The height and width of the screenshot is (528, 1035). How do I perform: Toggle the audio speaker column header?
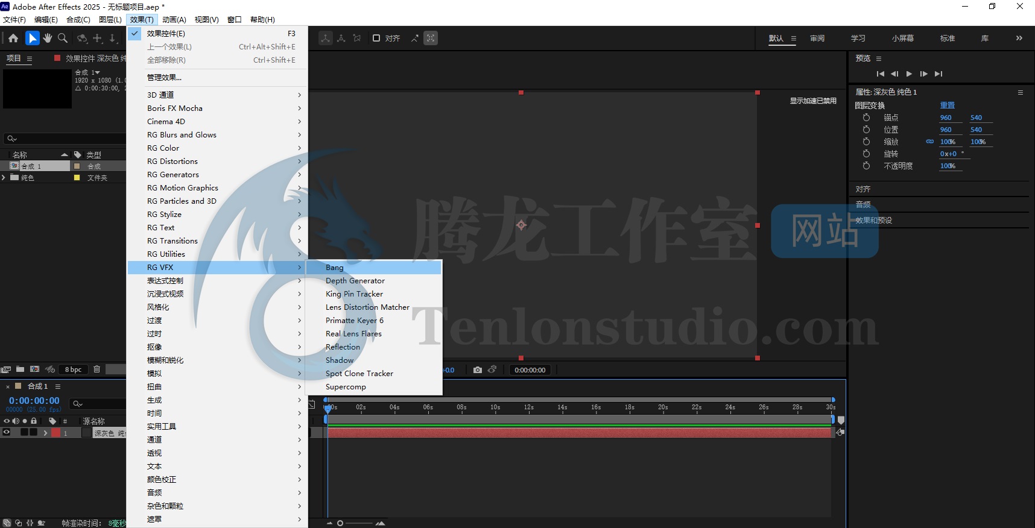click(x=16, y=421)
